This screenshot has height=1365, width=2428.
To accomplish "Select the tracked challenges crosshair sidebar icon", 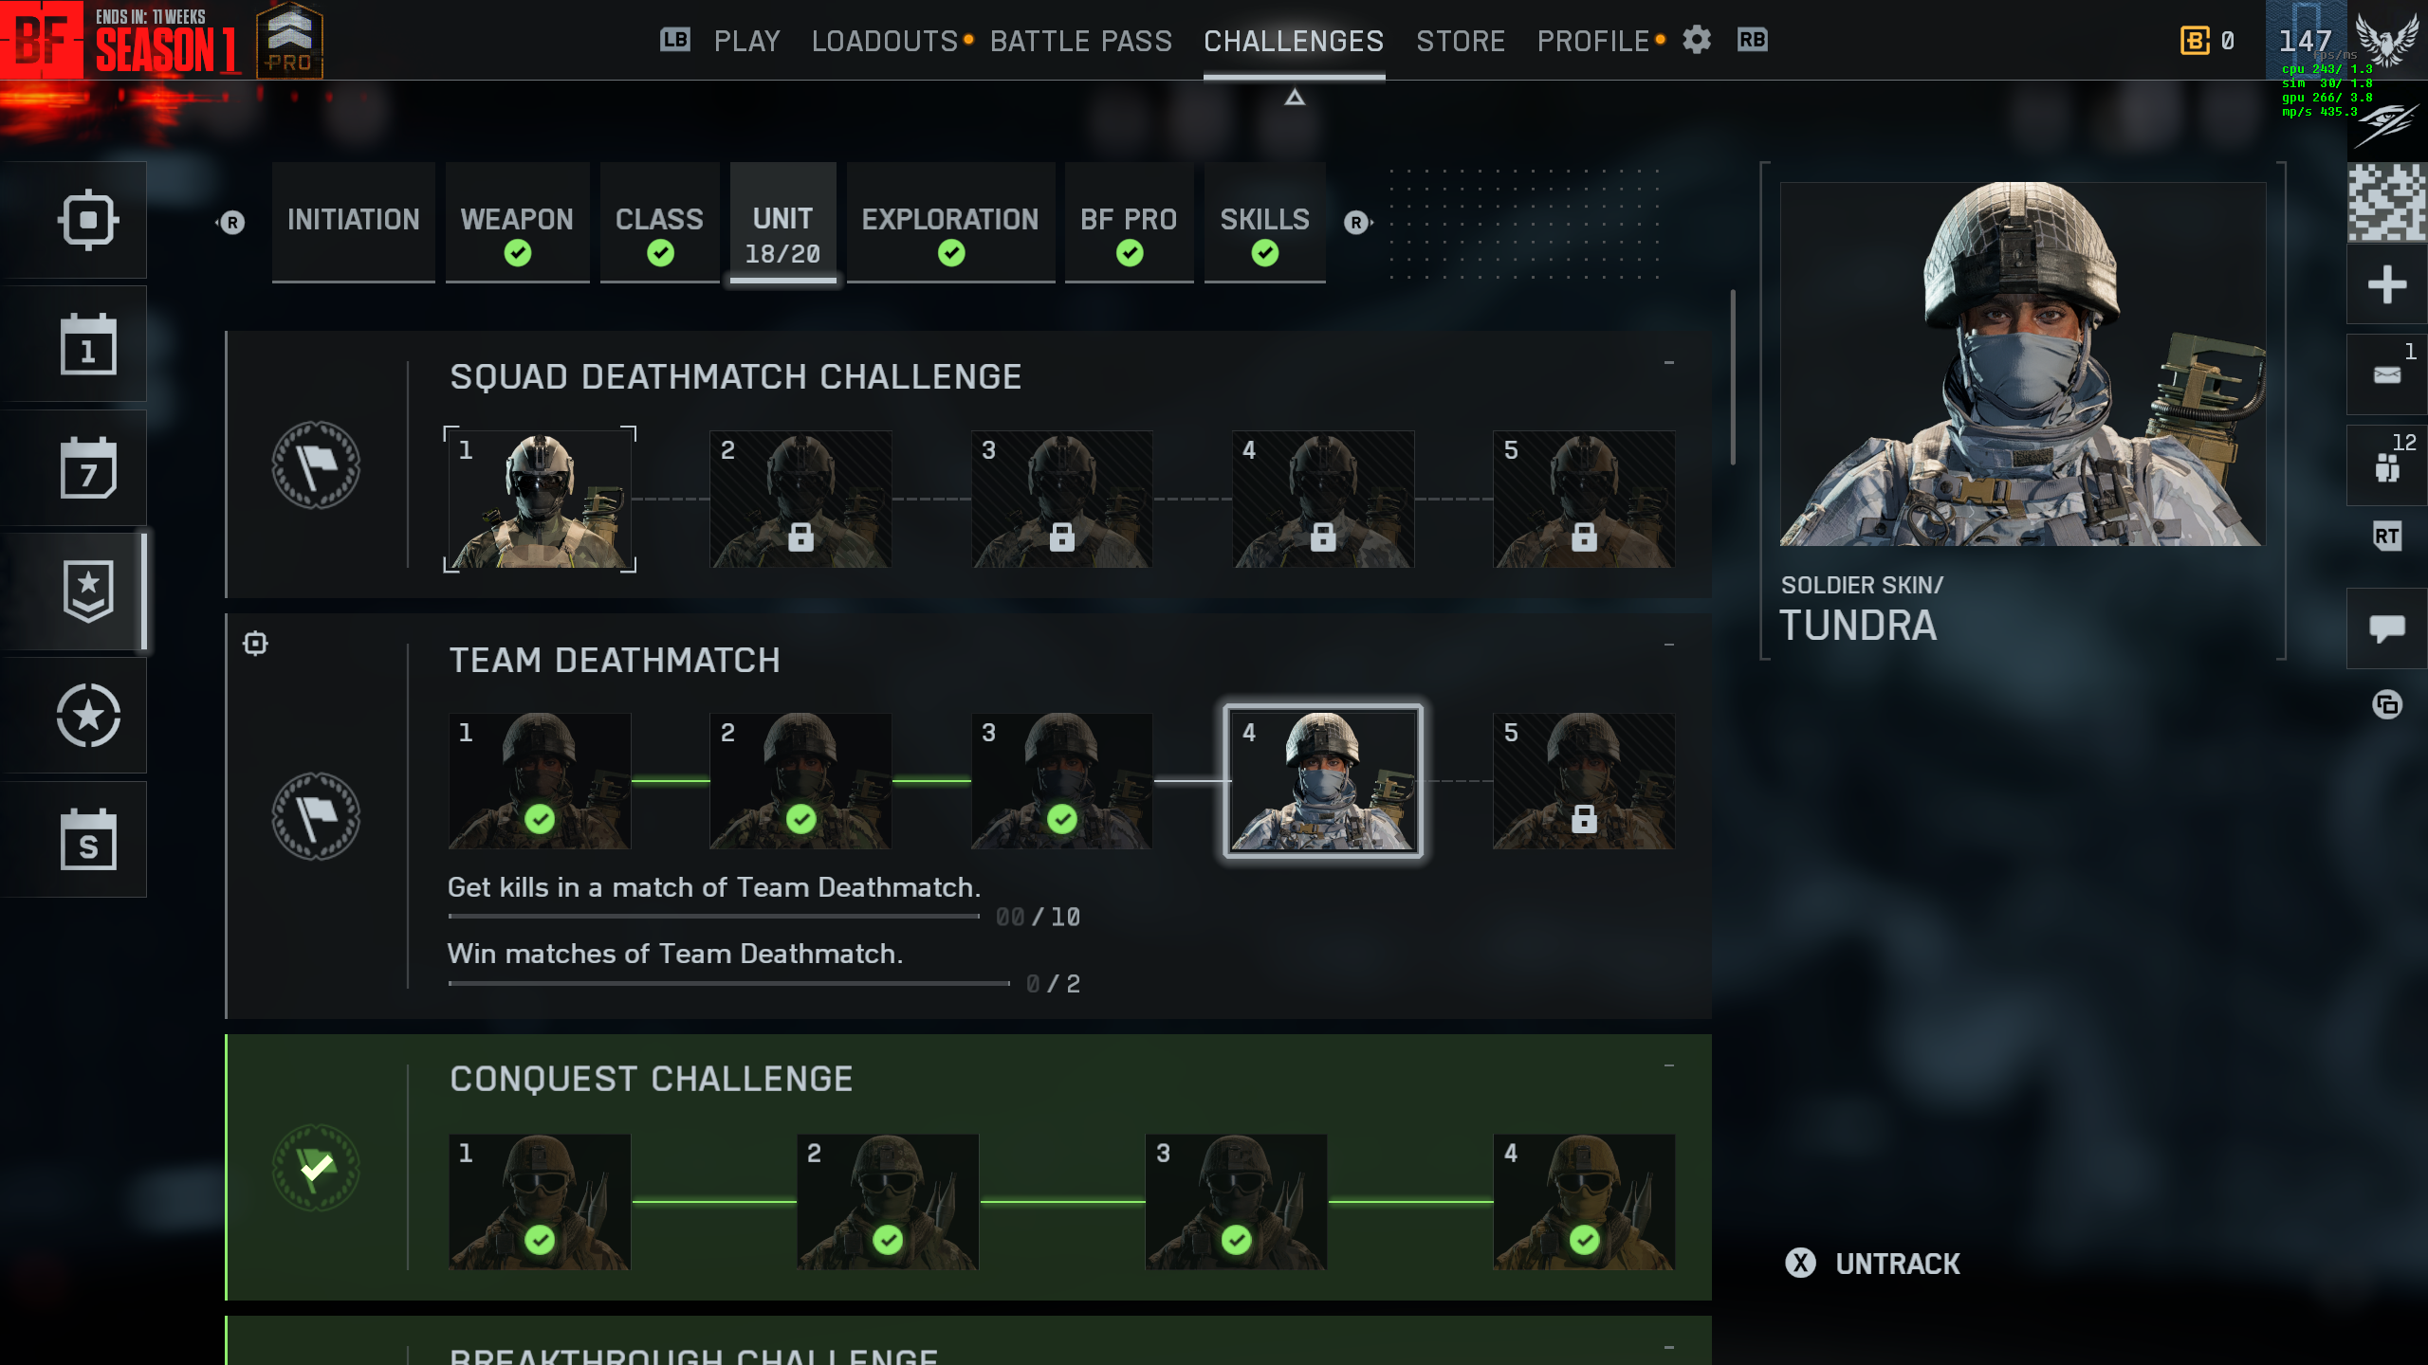I will coord(88,220).
